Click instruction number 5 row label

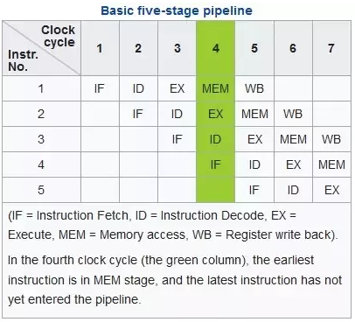(x=41, y=190)
